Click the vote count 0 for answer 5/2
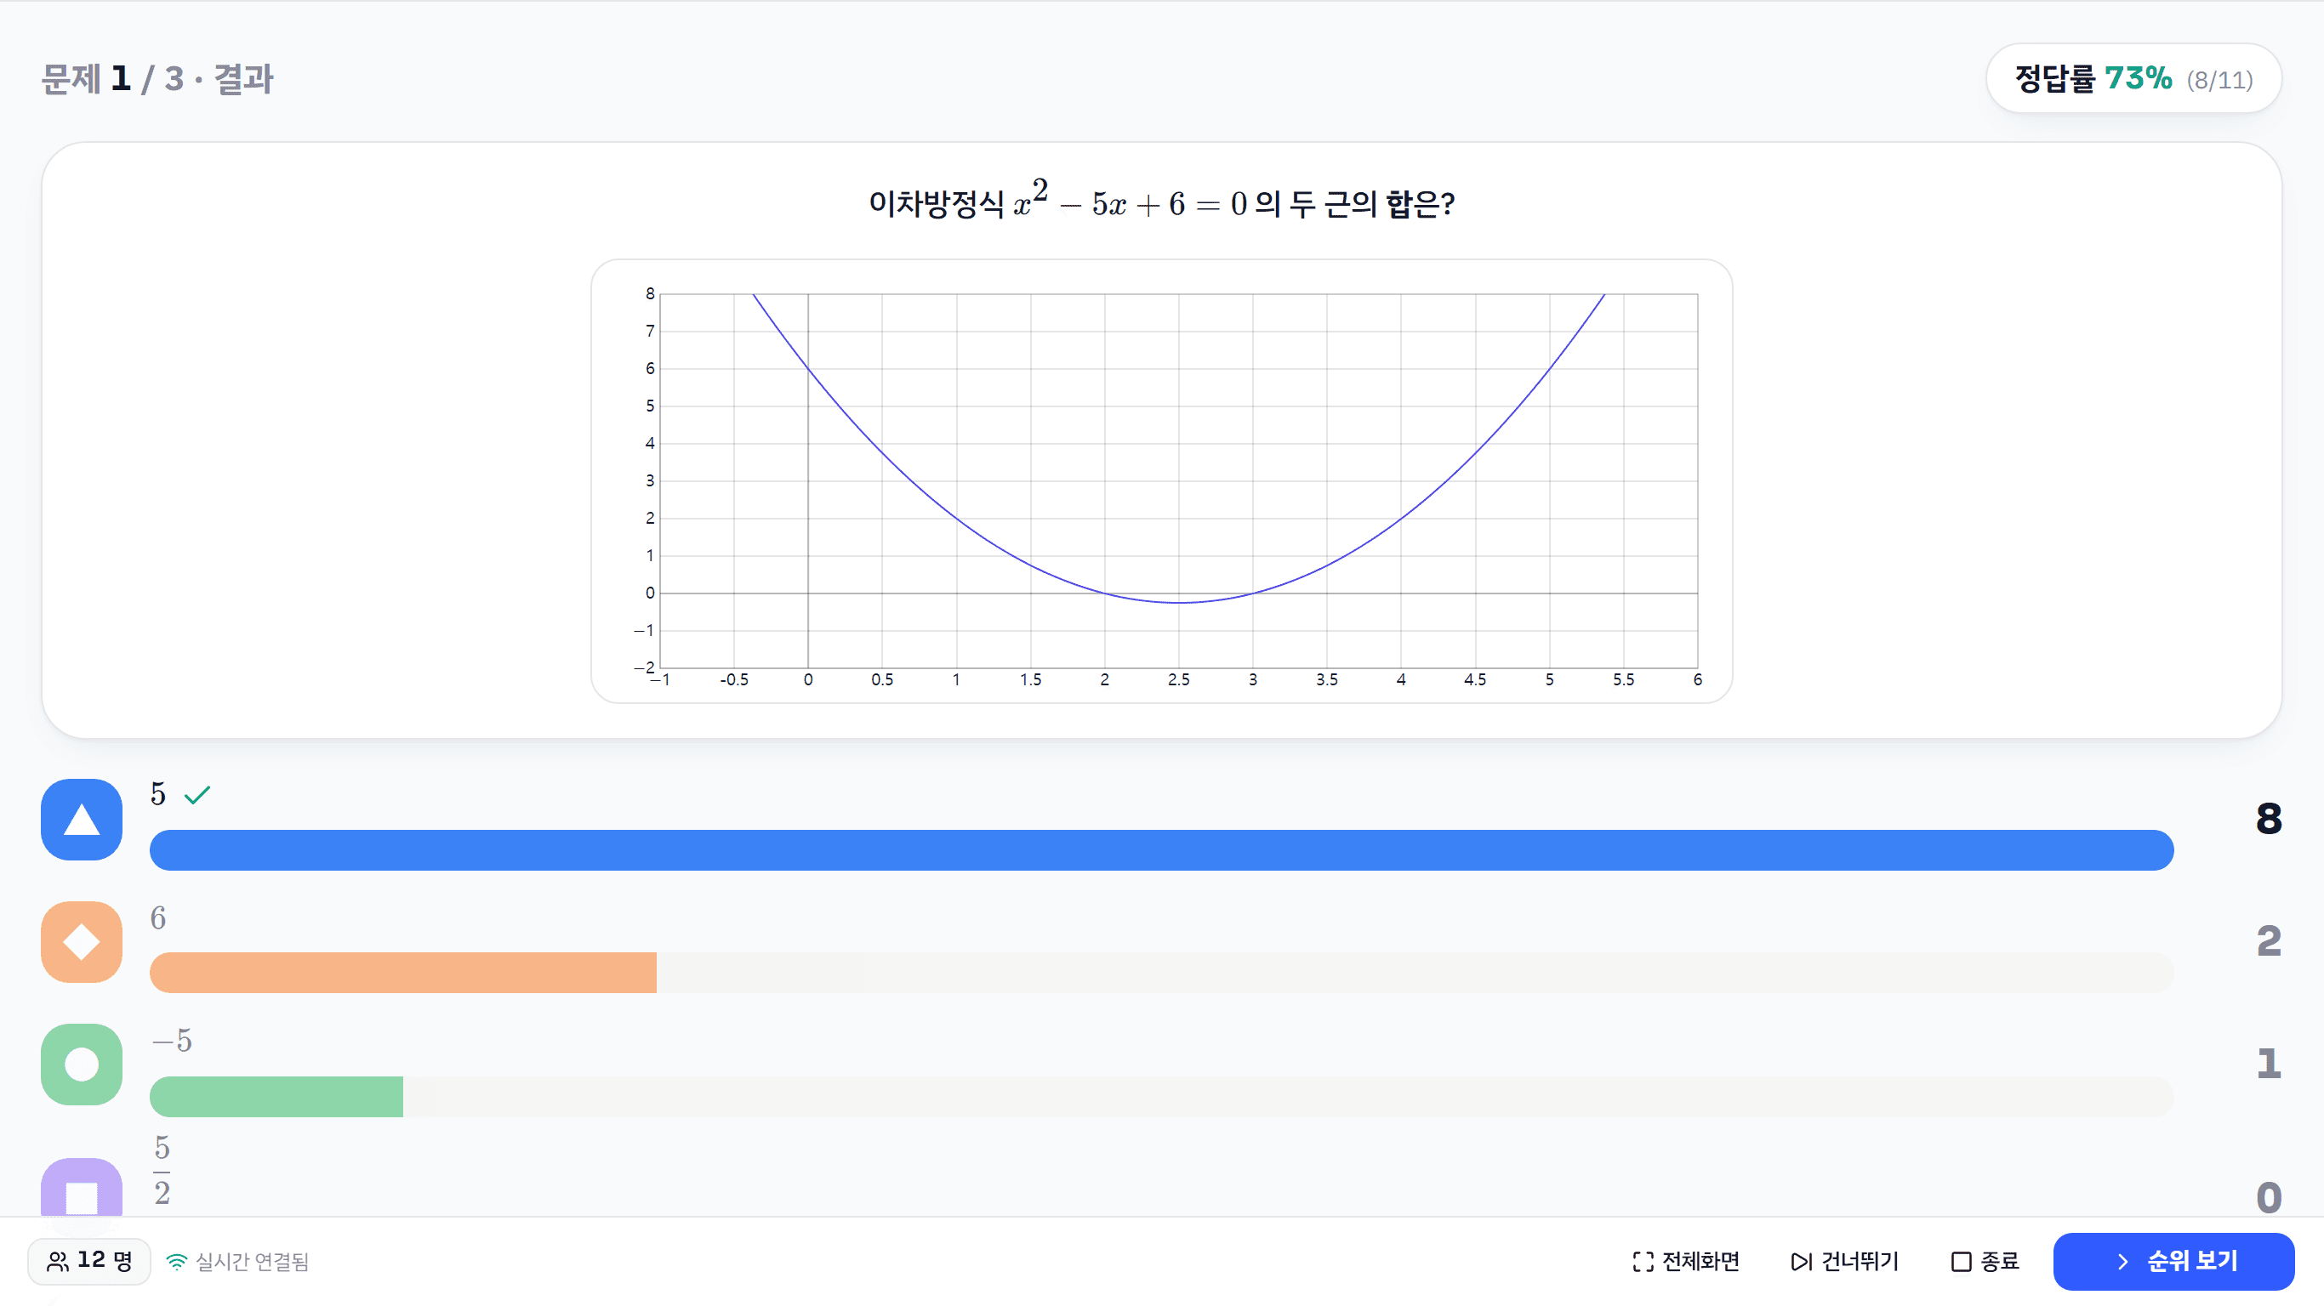The width and height of the screenshot is (2324, 1306). point(2268,1198)
